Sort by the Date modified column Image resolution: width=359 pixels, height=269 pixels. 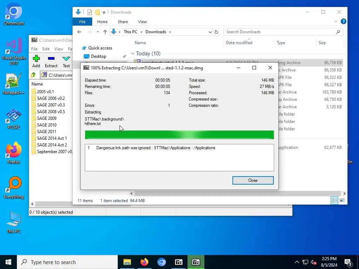(239, 42)
